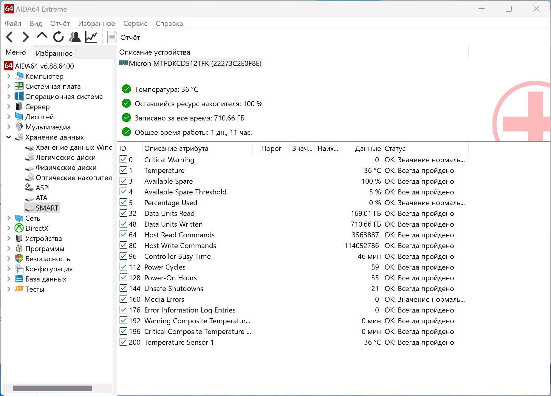Expand the Системная плата tree node
The image size is (551, 396).
[9, 86]
